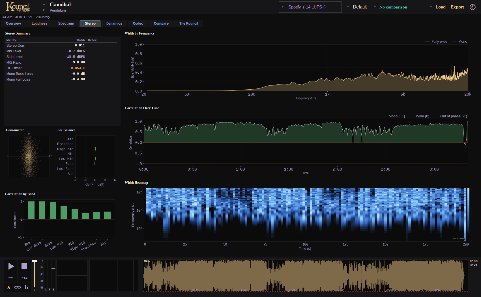Switch to the Dynamics tab

coord(114,23)
